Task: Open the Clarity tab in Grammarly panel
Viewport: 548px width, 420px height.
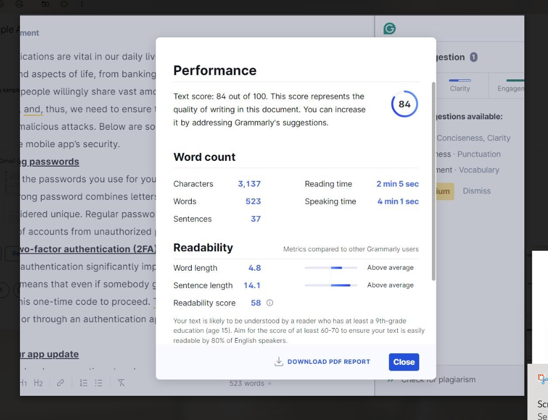Action: point(460,85)
